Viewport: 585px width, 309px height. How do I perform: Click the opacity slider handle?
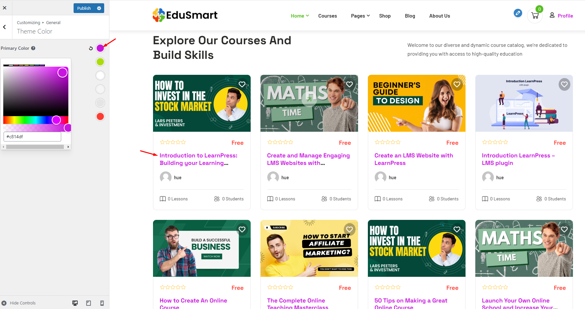point(68,128)
